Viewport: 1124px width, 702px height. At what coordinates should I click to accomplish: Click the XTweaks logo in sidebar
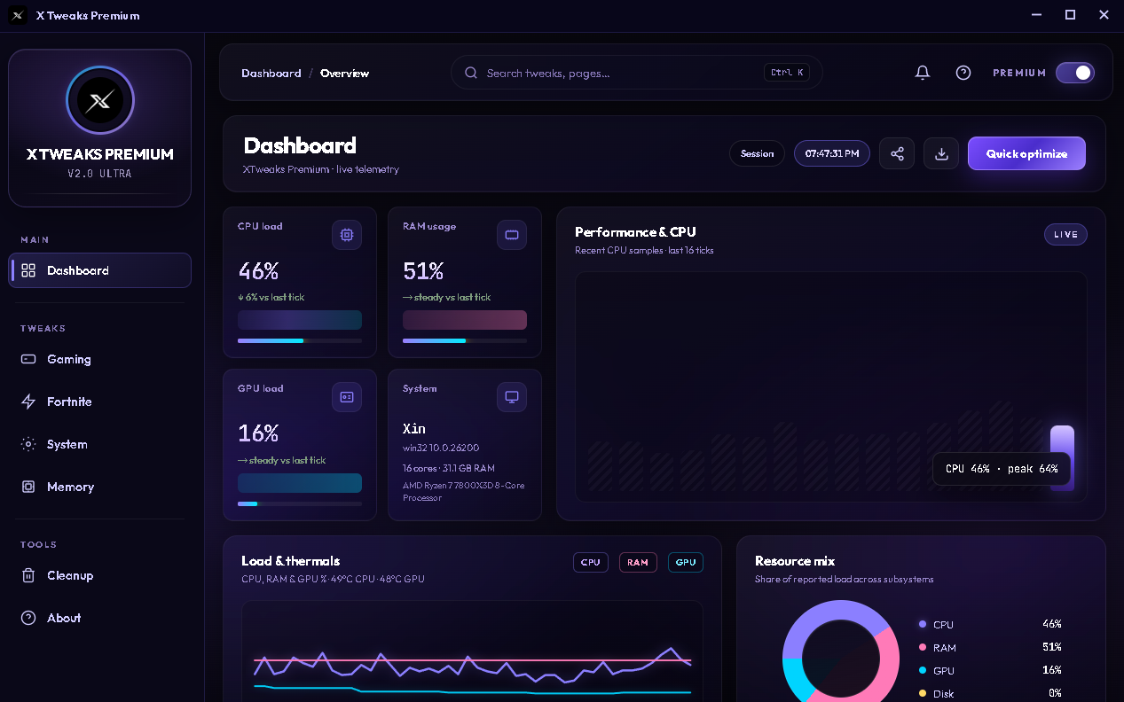tap(100, 100)
